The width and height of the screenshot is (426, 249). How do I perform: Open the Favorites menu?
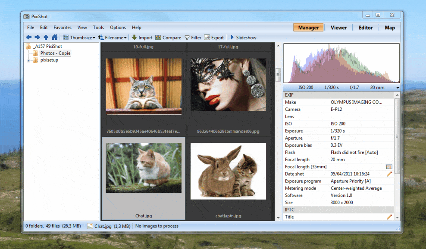tap(63, 28)
